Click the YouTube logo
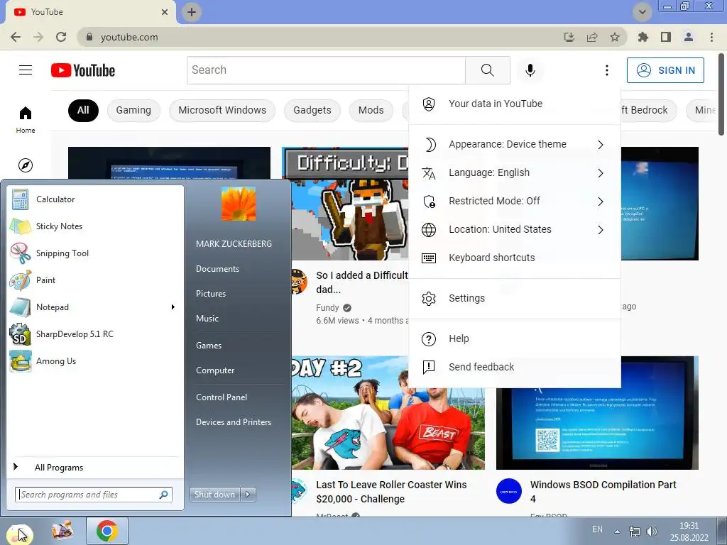Image resolution: width=727 pixels, height=545 pixels. click(83, 70)
